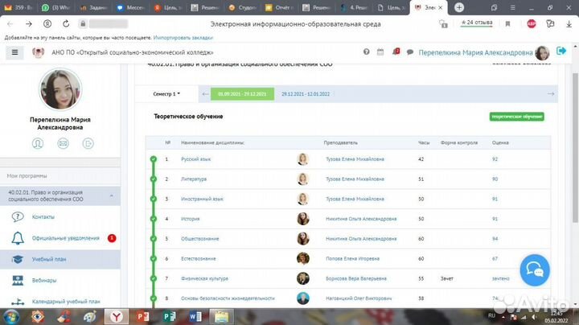
Task: Click the logout arrow icon
Action: pyautogui.click(x=561, y=51)
